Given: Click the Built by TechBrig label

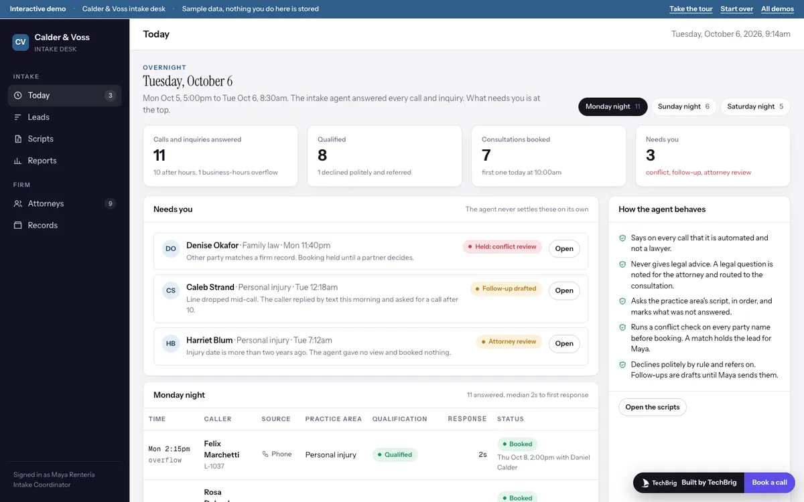Looking at the screenshot, I should (x=709, y=483).
